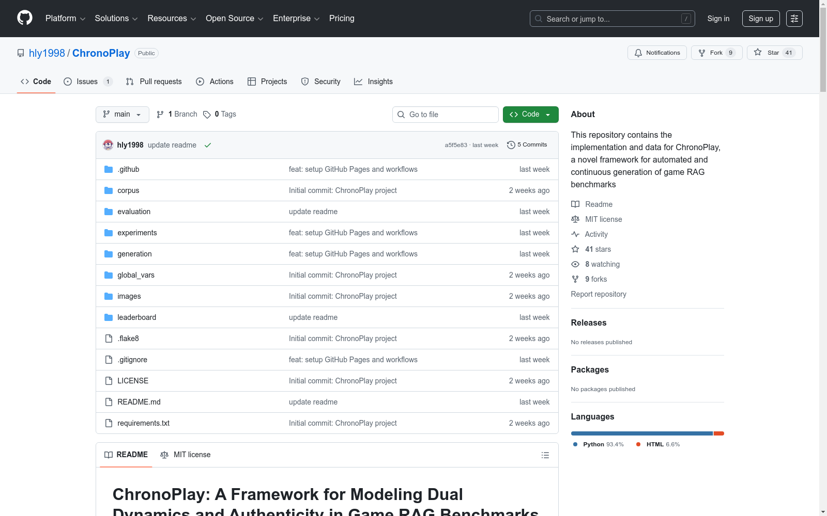This screenshot has height=516, width=827.
Task: Open the Packages heading link
Action: pyautogui.click(x=590, y=369)
